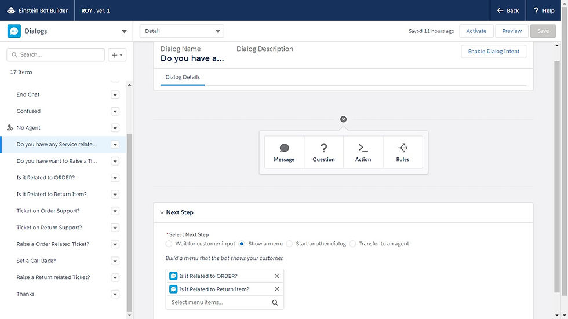Click the Save button
Screen dimensions: 568x319
pos(542,31)
